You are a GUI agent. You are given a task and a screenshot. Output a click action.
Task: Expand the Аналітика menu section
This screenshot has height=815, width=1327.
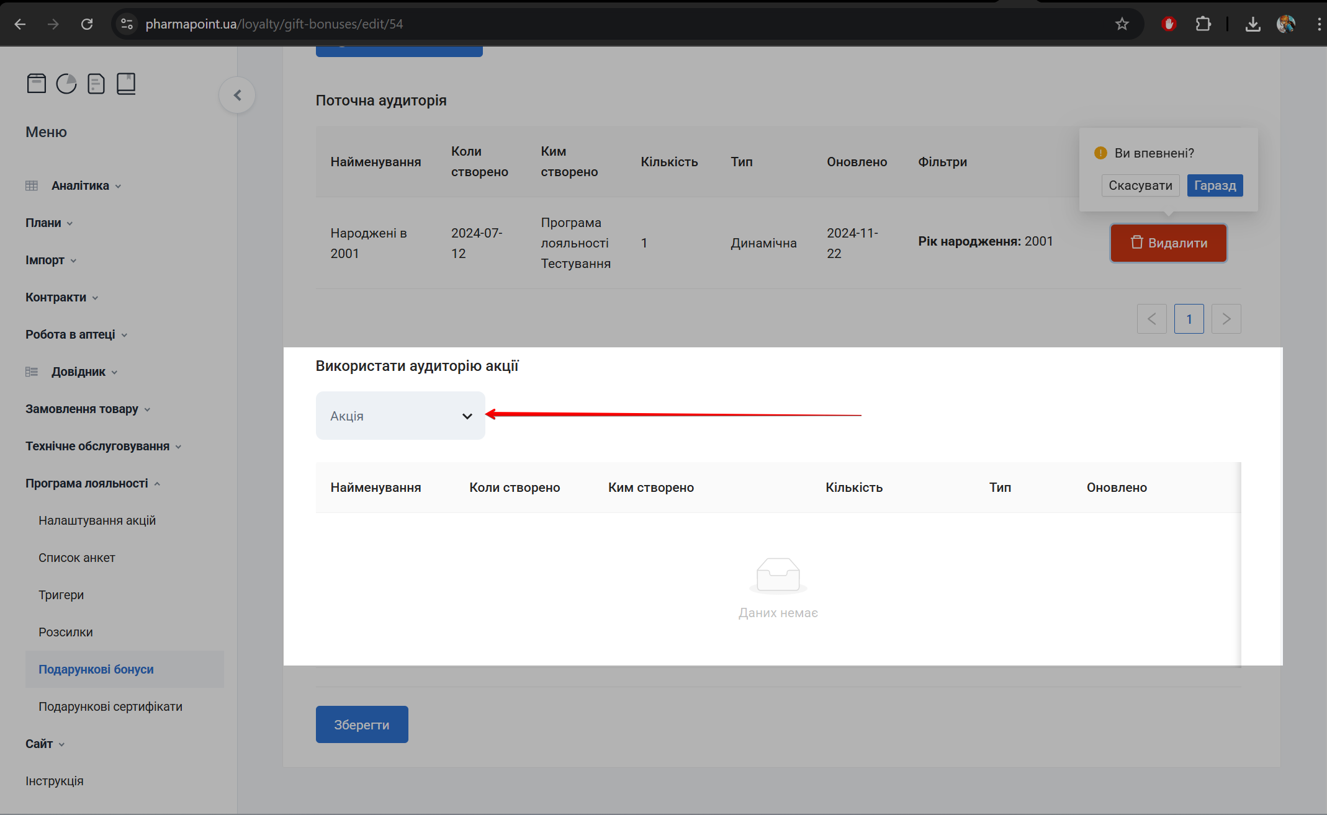[x=80, y=185]
